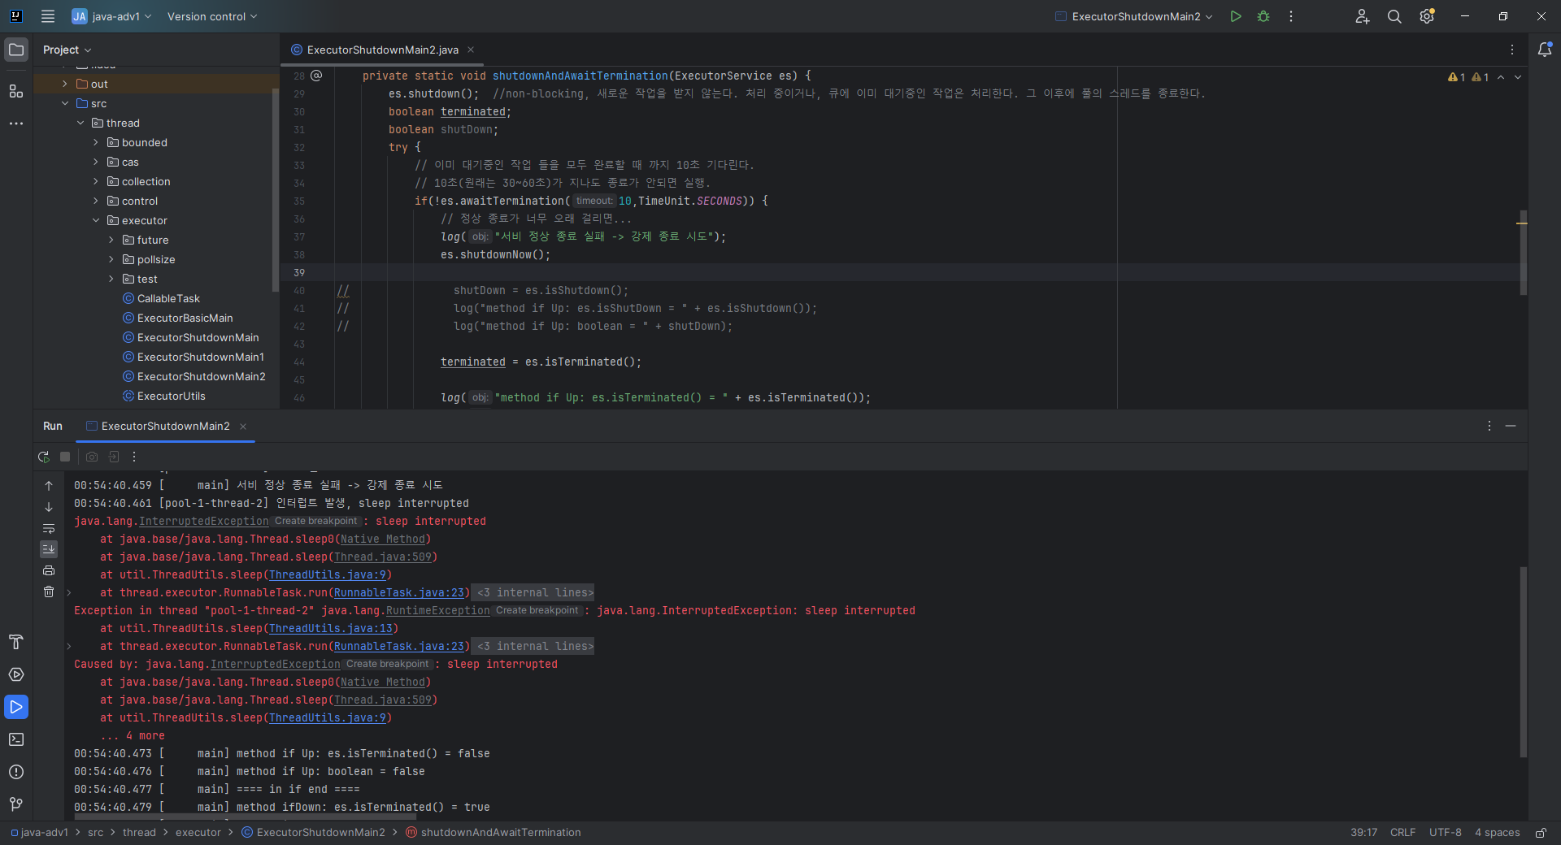Open Run toolbar more options
This screenshot has width=1561, height=845.
point(134,457)
